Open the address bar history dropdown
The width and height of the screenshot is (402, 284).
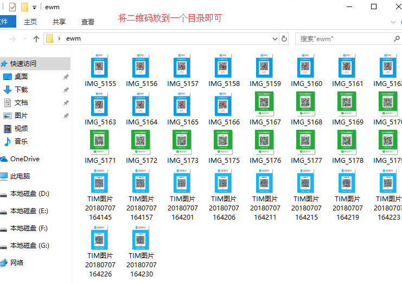pyautogui.click(x=275, y=39)
